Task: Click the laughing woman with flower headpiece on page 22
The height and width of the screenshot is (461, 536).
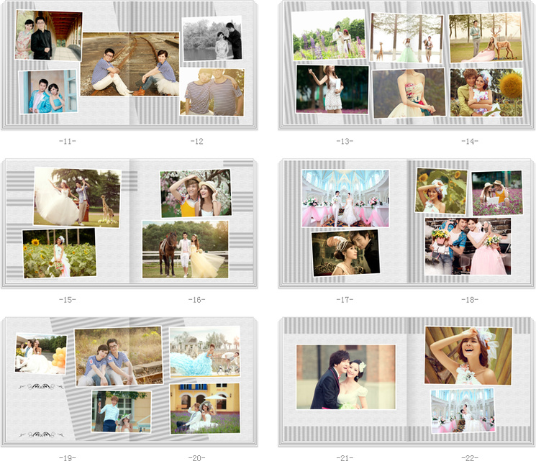Action: pyautogui.click(x=468, y=356)
